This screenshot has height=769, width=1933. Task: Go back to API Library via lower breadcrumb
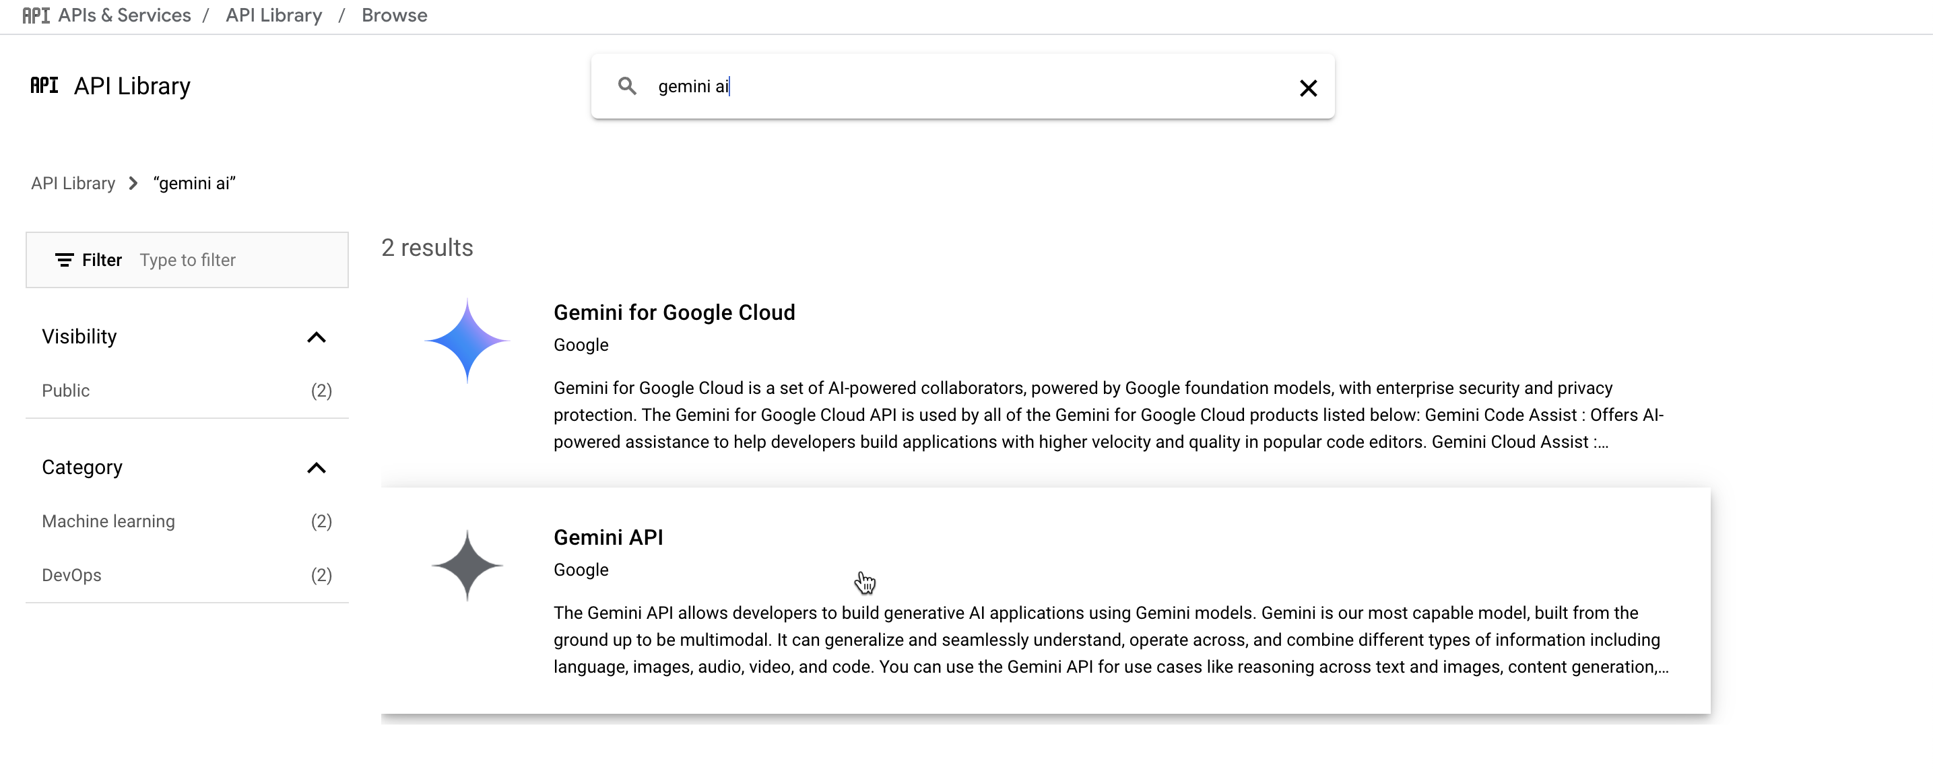(73, 184)
